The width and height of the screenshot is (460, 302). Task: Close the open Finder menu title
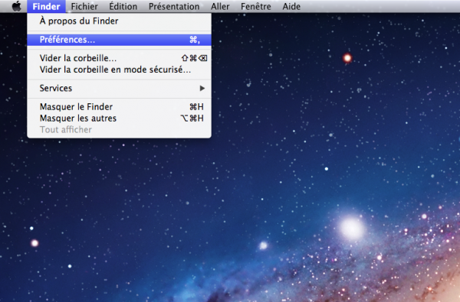(x=46, y=6)
